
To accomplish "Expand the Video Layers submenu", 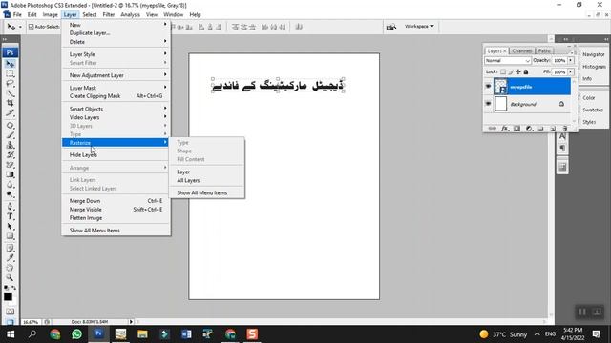I will point(116,117).
